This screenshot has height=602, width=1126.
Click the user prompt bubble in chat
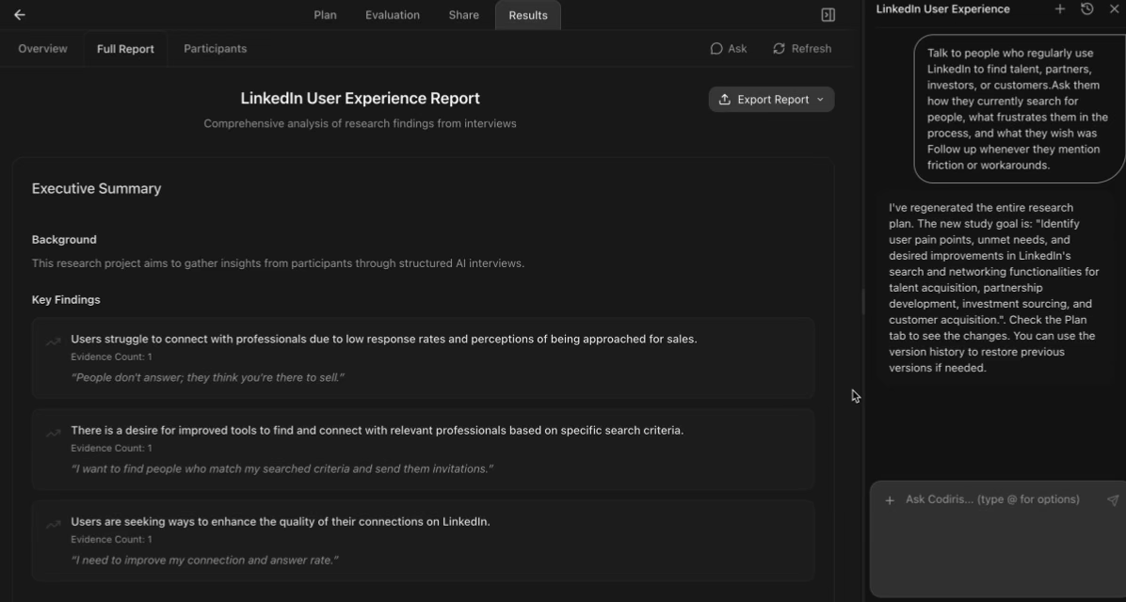[x=1019, y=109]
